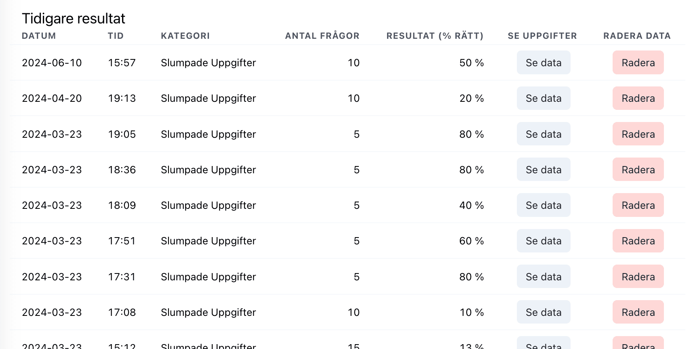
Task: Delete the 17:31 result using Radera
Action: 638,277
